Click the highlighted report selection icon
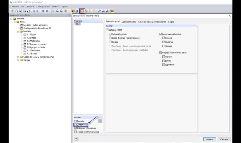The image size is (241, 143). [82, 11]
